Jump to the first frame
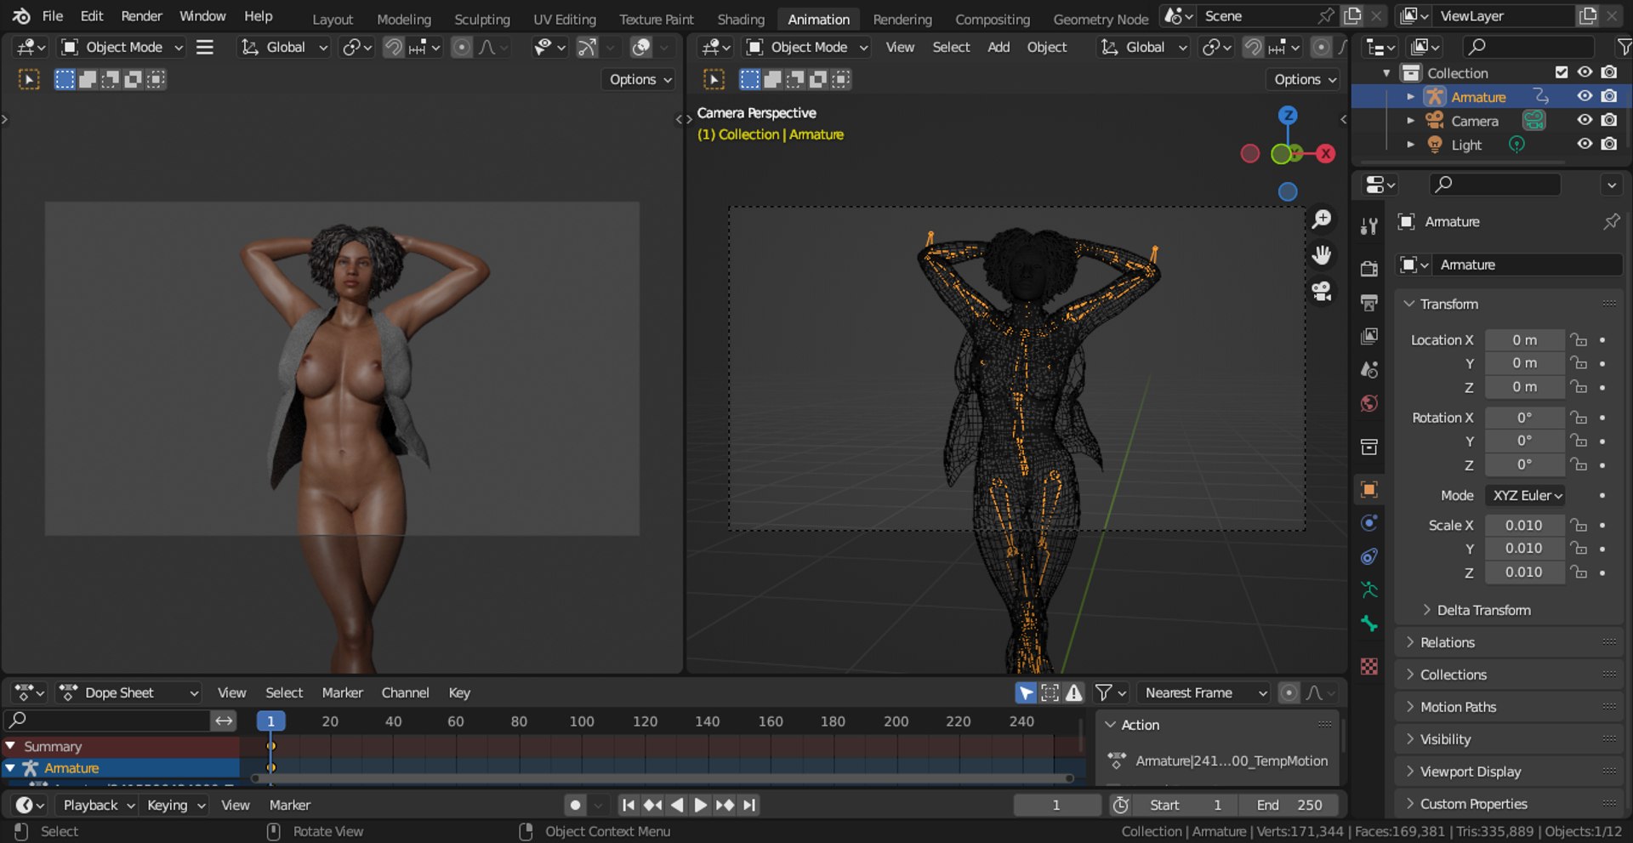Viewport: 1633px width, 843px height. click(628, 806)
